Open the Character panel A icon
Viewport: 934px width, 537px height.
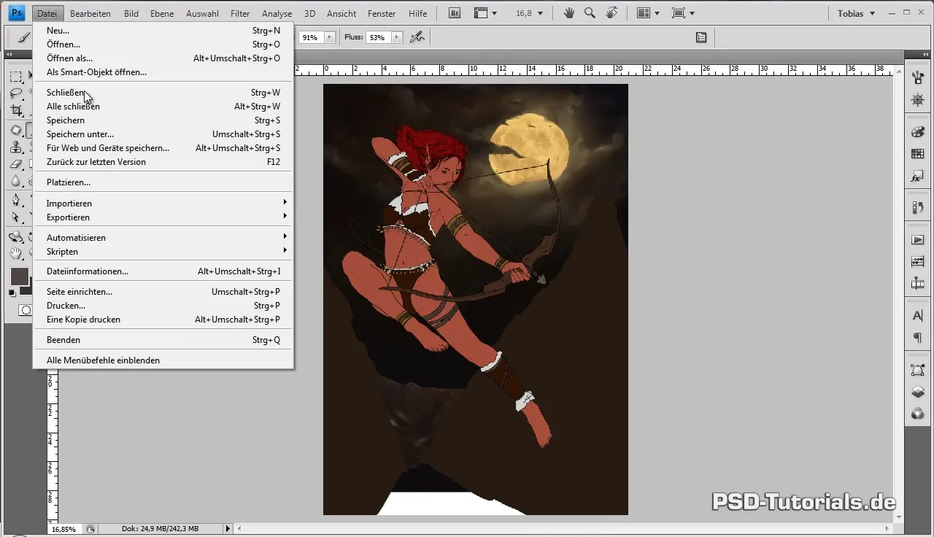tap(918, 316)
